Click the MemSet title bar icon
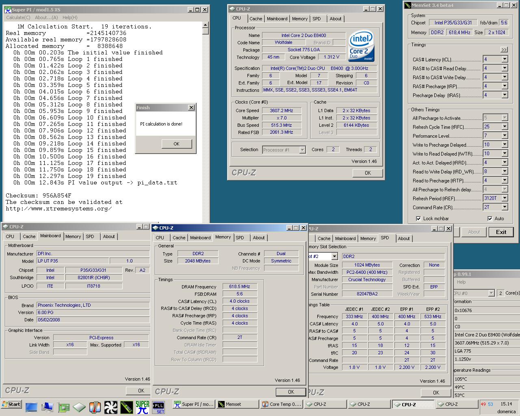The height and width of the screenshot is (416, 520). click(x=408, y=5)
